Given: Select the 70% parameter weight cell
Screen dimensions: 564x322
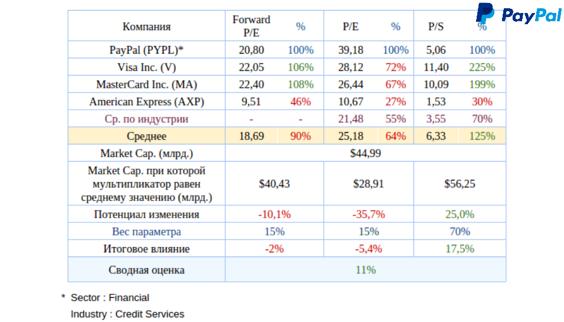Looking at the screenshot, I should point(460,232).
